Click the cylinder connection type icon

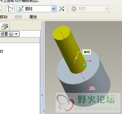click(x=21, y=9)
